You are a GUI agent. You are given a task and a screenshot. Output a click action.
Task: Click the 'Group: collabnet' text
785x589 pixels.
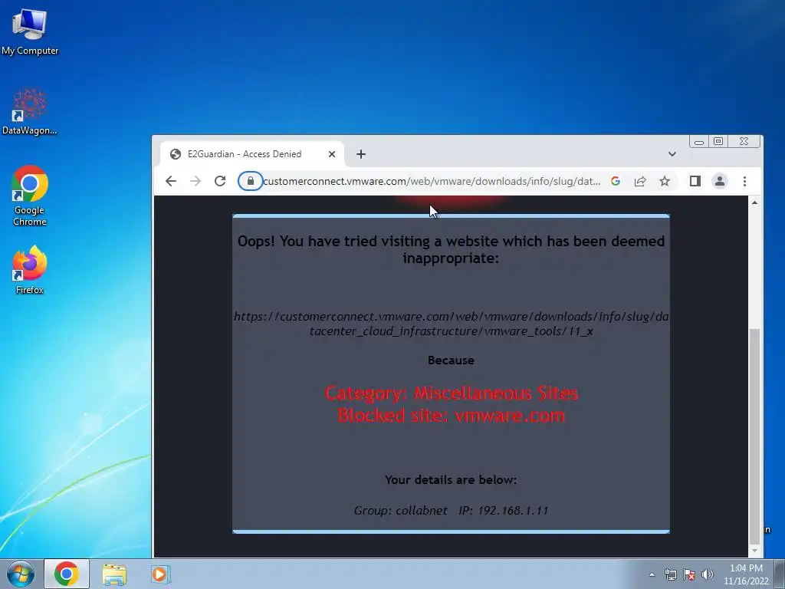[400, 510]
